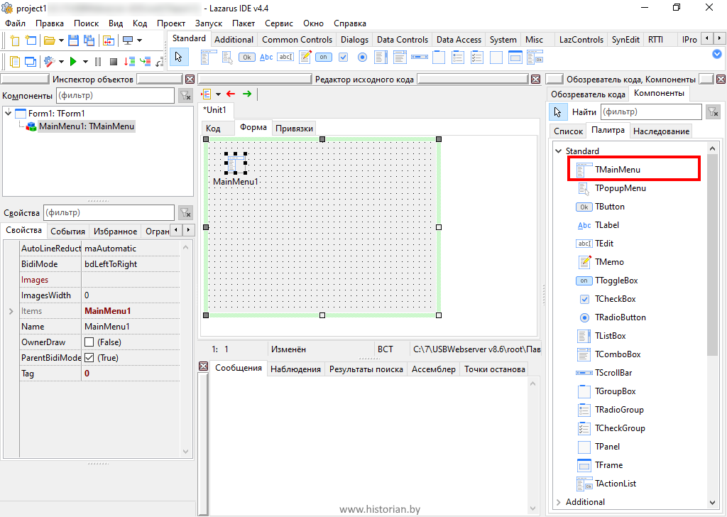Open the Обозреватель кода tab
727x517 pixels.
587,94
